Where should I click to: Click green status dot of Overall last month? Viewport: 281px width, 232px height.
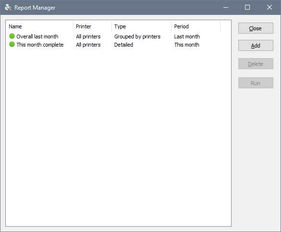click(12, 36)
